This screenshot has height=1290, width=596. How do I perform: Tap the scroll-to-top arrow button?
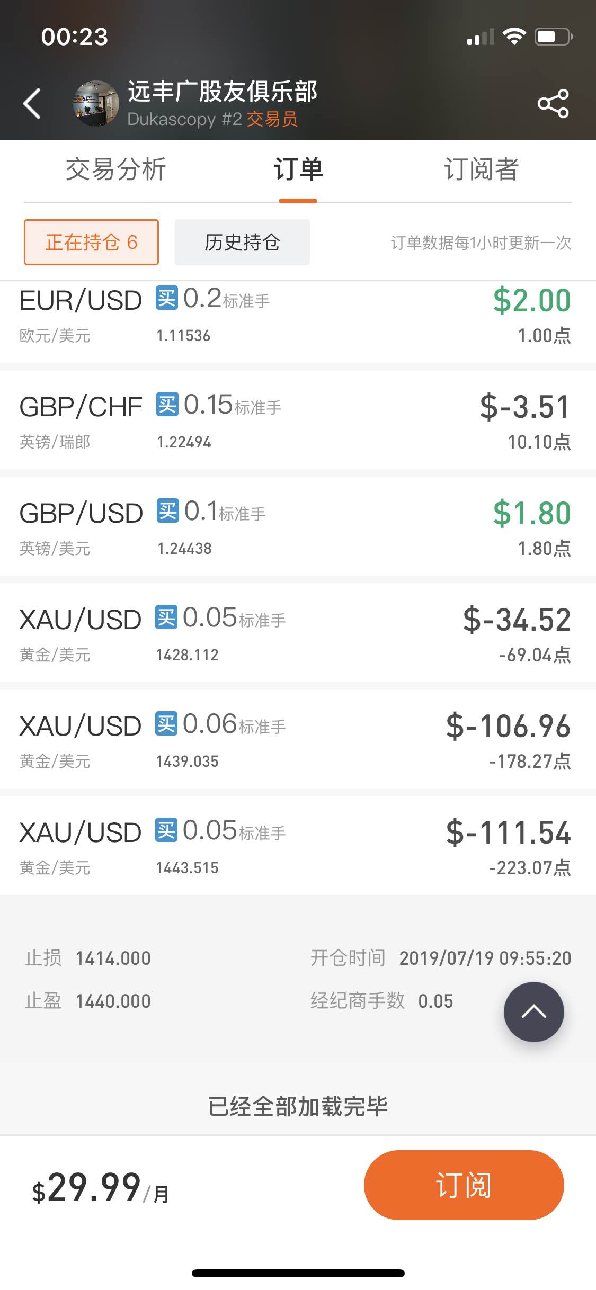pyautogui.click(x=533, y=1011)
